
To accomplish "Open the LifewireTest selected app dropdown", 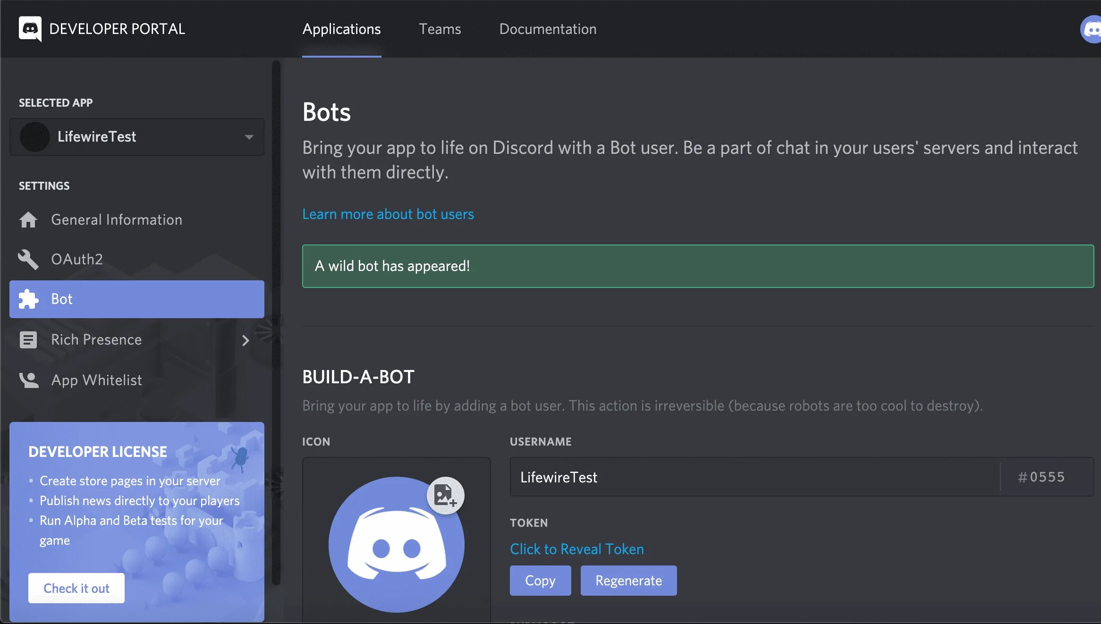I will point(137,137).
